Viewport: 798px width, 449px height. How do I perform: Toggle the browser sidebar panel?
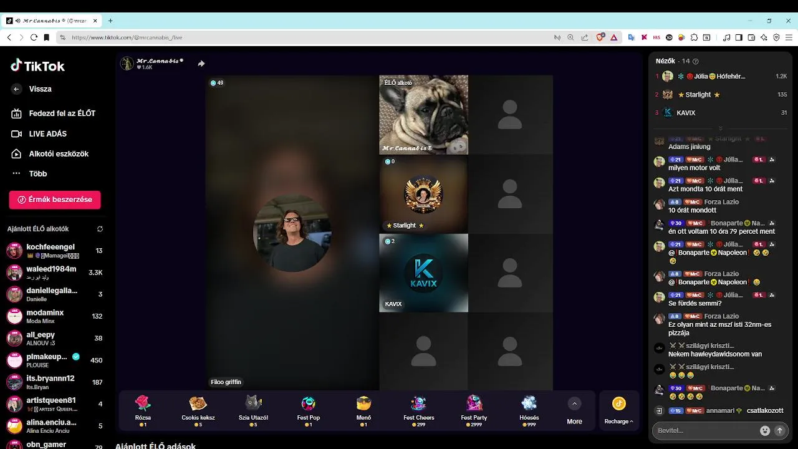739,37
